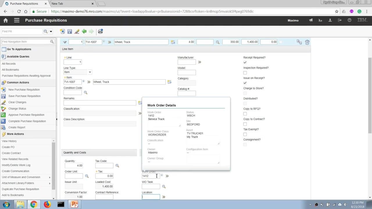
Task: Enable the Tax Exempt checkbox
Action: 245,134
